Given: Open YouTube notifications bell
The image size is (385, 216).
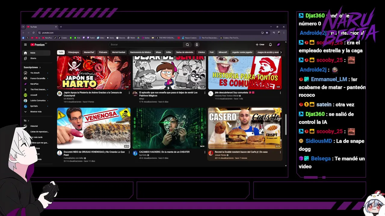Looking at the screenshot, I should (x=270, y=45).
